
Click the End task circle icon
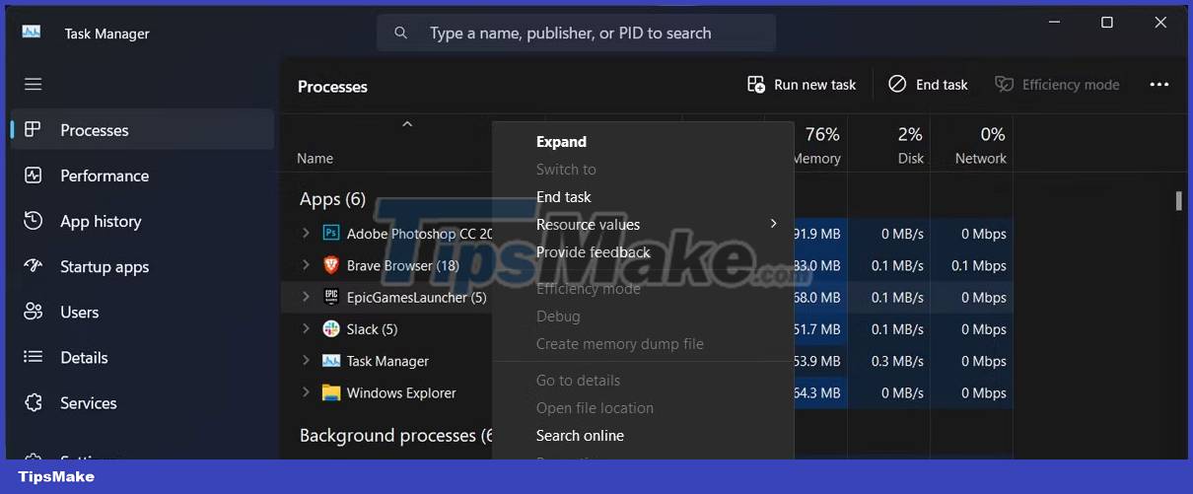click(x=897, y=85)
